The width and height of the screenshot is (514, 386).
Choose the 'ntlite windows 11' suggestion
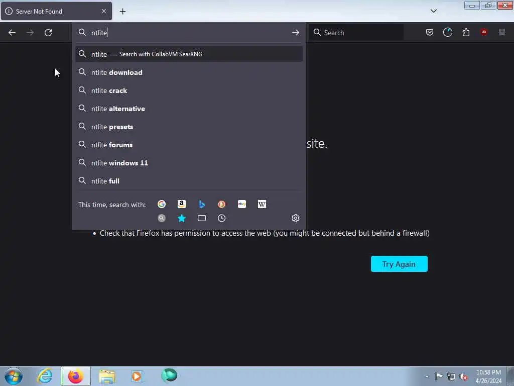coord(189,162)
